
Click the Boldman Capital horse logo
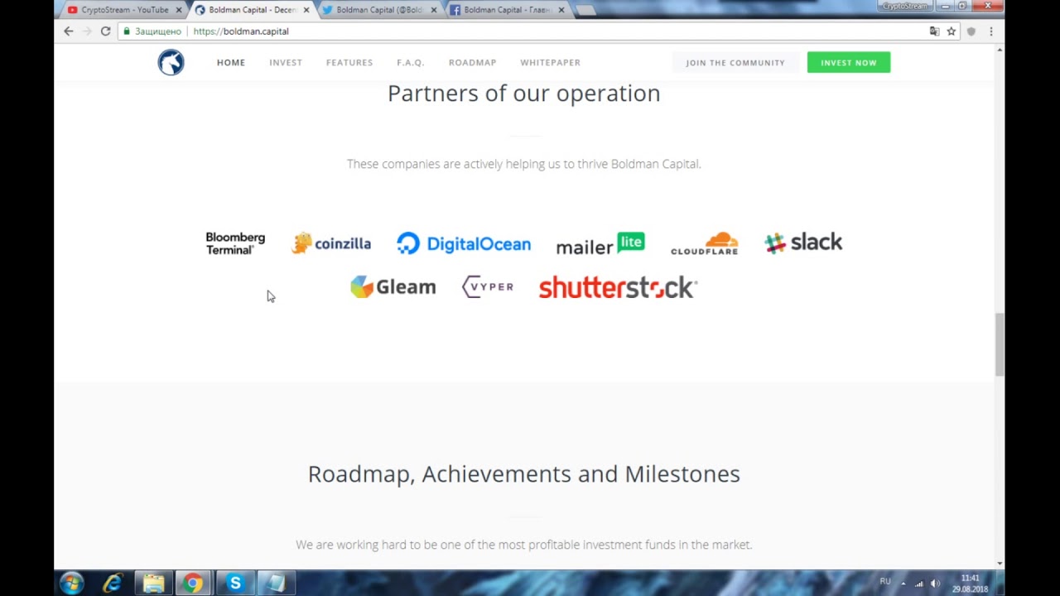click(x=171, y=62)
